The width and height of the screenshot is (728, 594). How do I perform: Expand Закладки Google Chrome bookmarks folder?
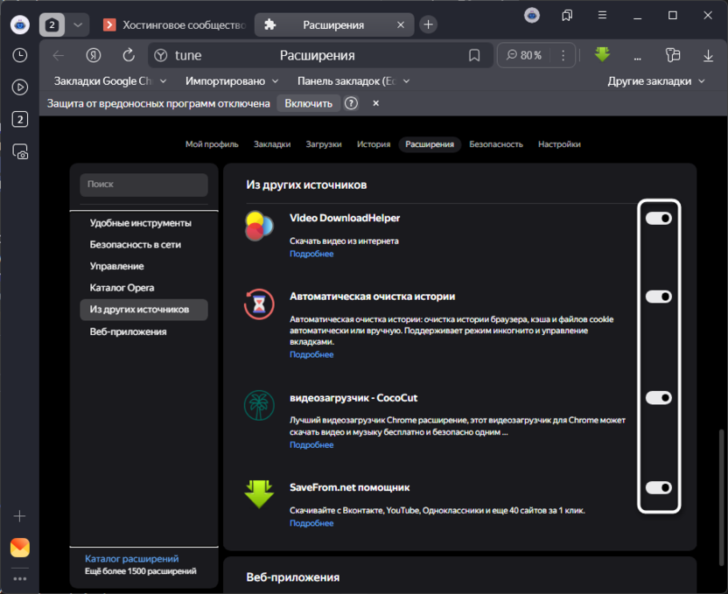110,81
